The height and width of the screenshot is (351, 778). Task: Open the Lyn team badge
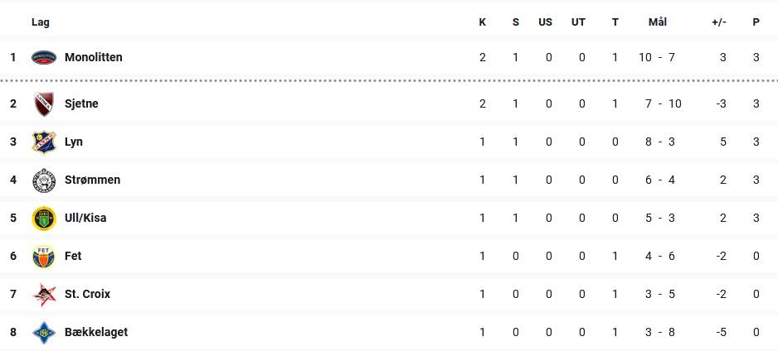(44, 142)
